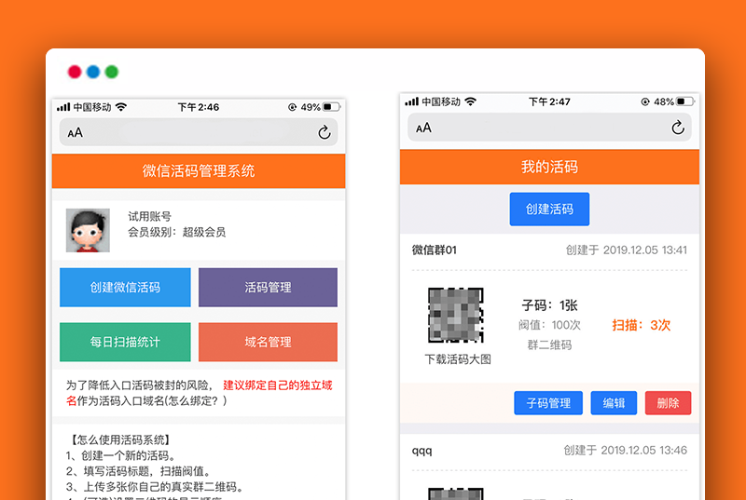Tap the 微信活码管理系统 header
This screenshot has width=746, height=500.
click(199, 171)
